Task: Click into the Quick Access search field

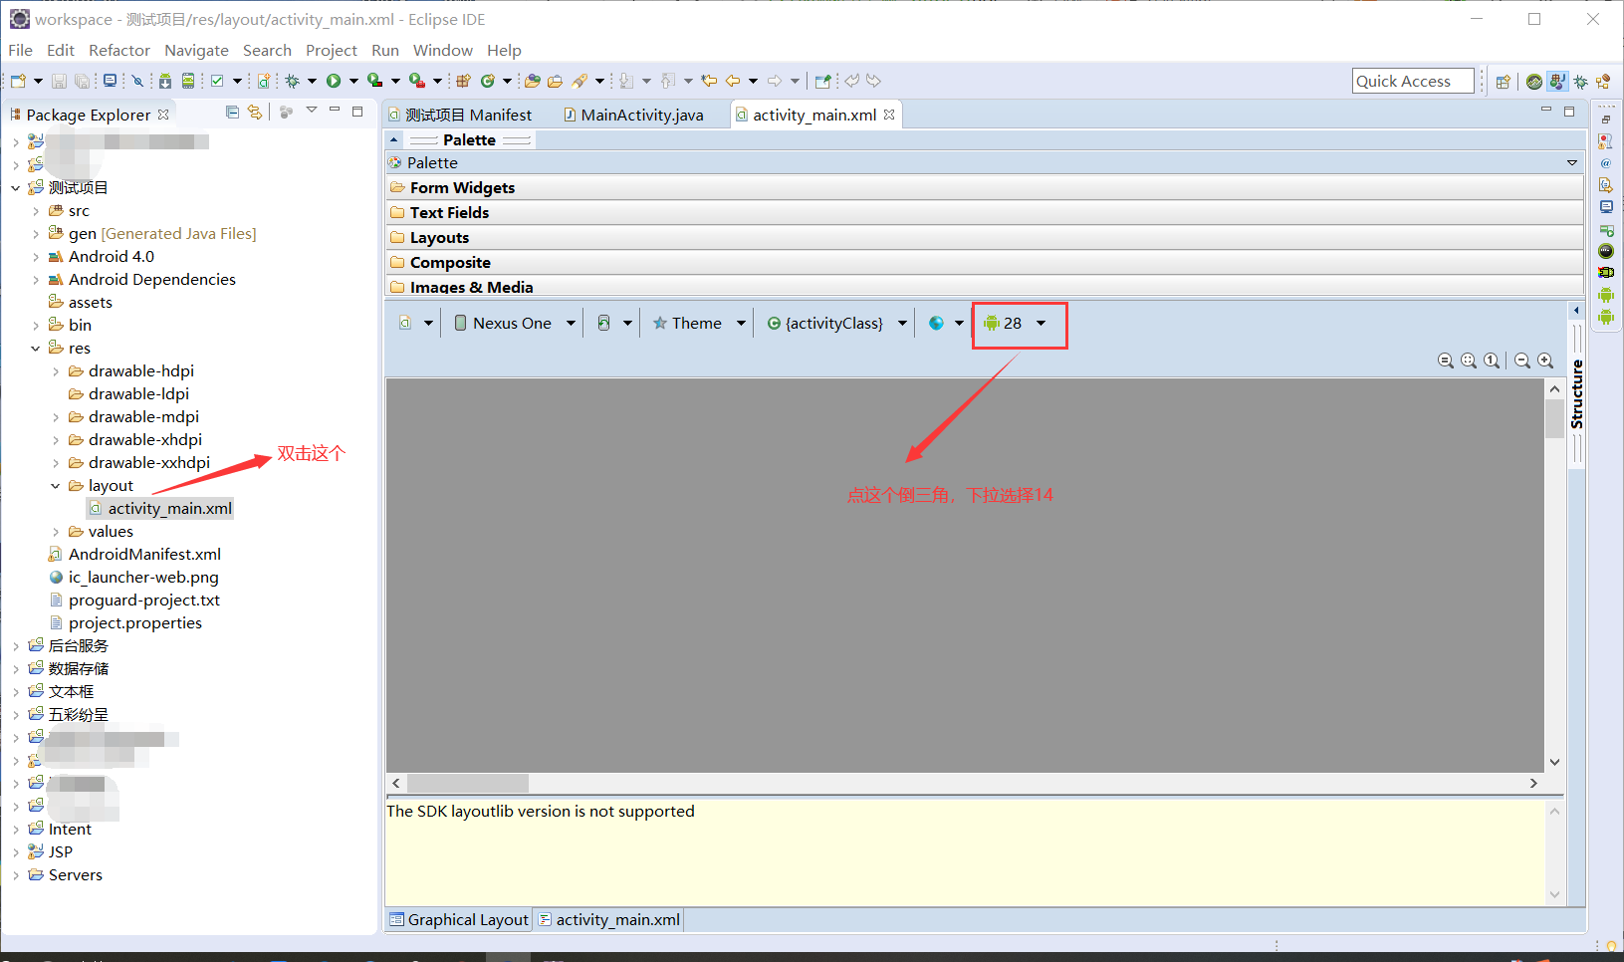Action: [x=1412, y=81]
